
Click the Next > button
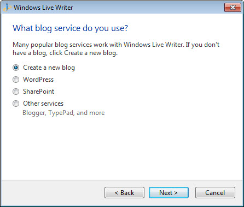click(169, 193)
